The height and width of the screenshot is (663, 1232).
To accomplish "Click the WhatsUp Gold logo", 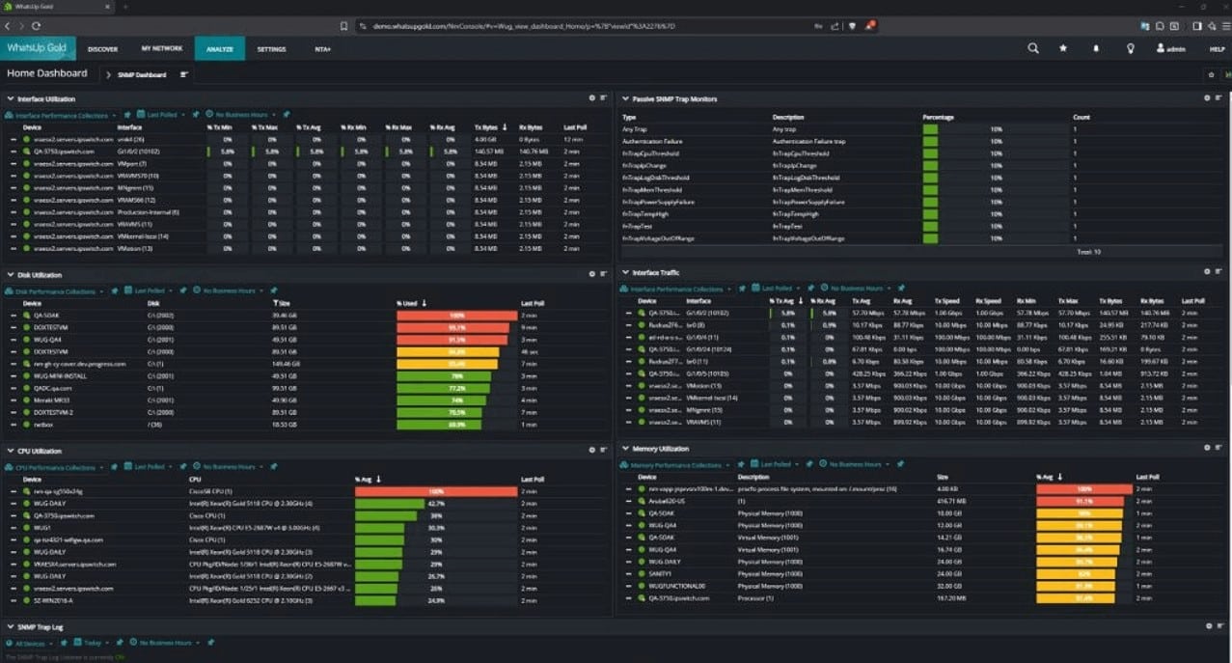I will [x=36, y=47].
